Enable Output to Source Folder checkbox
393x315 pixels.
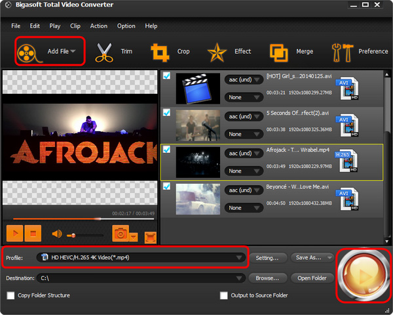[x=223, y=295]
